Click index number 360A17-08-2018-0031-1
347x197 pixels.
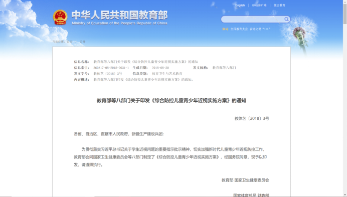point(111,68)
